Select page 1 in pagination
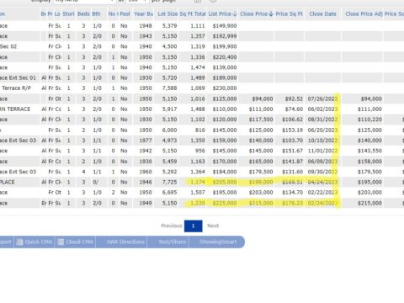 [x=193, y=226]
